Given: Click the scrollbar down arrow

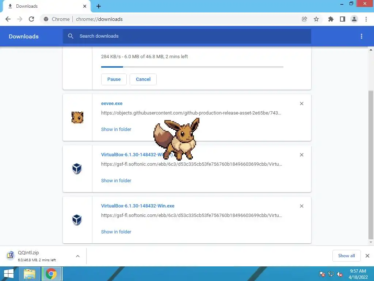Looking at the screenshot, I should click(x=371, y=242).
